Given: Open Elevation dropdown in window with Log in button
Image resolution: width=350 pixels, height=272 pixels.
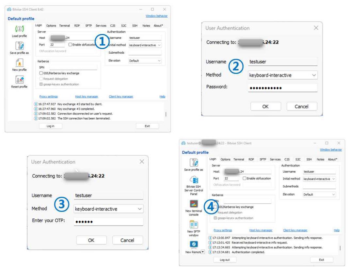Looking at the screenshot, I should (x=145, y=61).
